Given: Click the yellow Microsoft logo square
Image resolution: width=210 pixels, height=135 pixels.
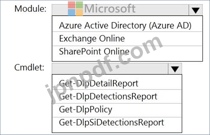Looking at the screenshot, I should (79, 12).
